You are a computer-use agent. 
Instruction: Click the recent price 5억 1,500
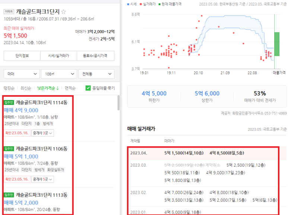click(15, 36)
